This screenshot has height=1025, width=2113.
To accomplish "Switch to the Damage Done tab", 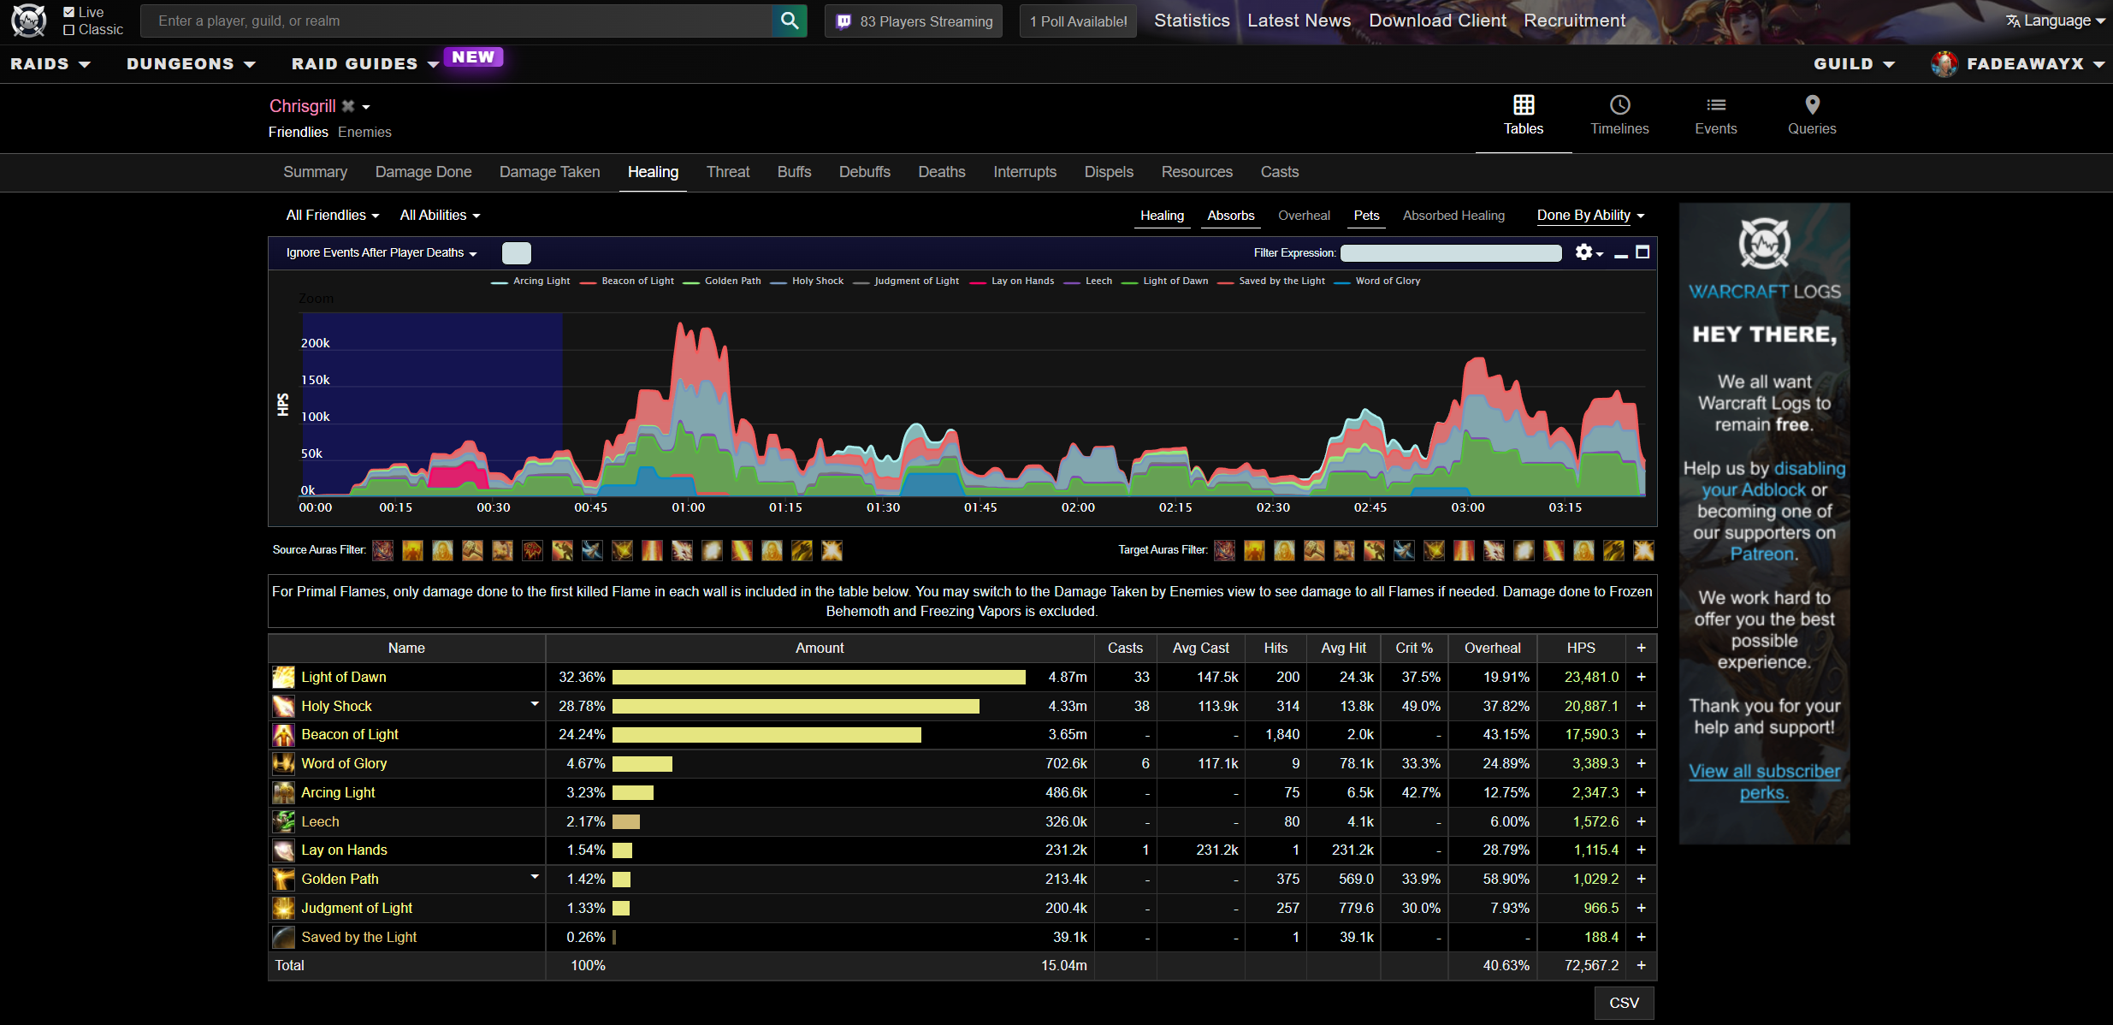I will [x=423, y=172].
